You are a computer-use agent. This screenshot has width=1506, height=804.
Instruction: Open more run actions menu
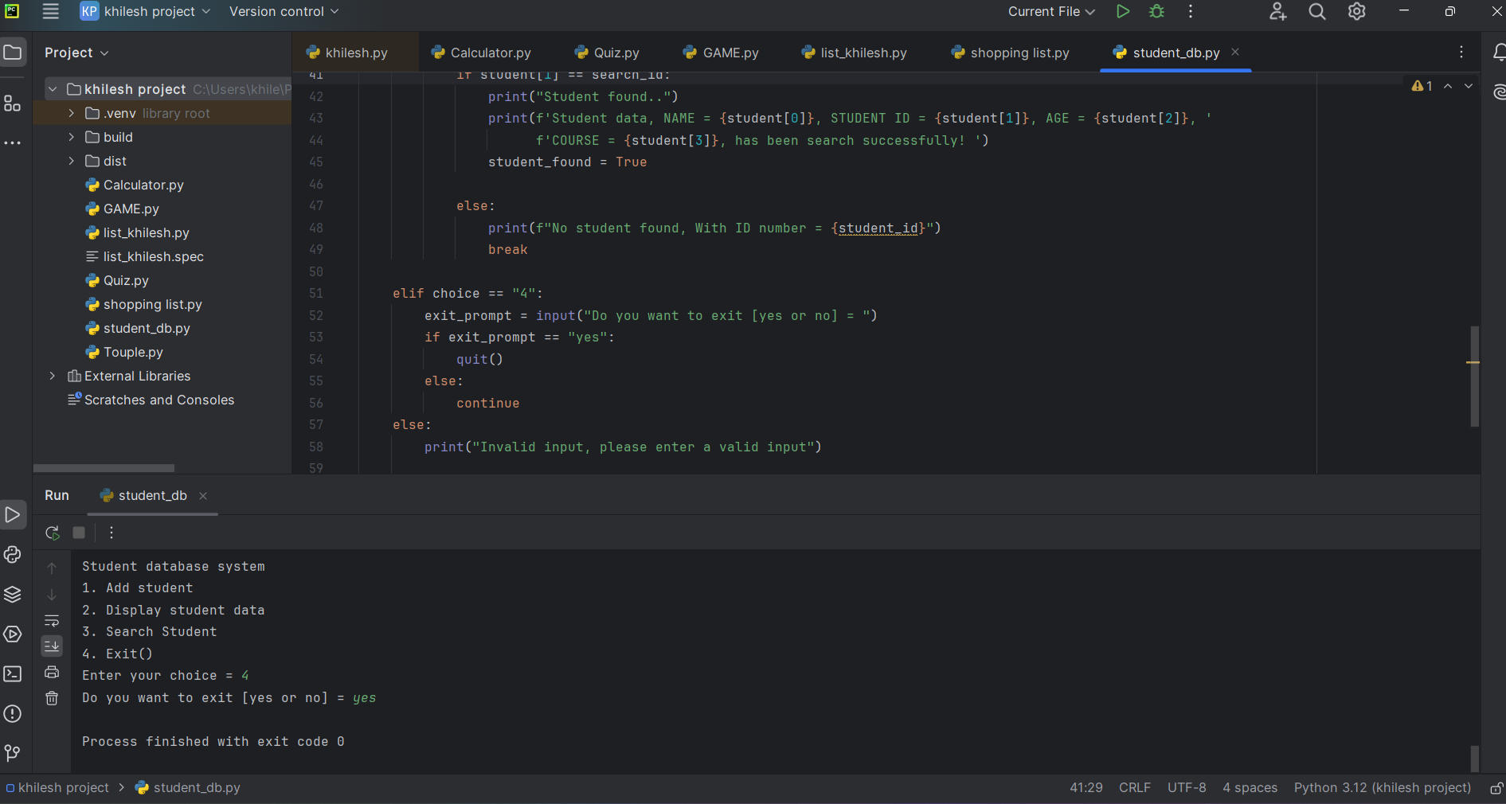pyautogui.click(x=1191, y=11)
